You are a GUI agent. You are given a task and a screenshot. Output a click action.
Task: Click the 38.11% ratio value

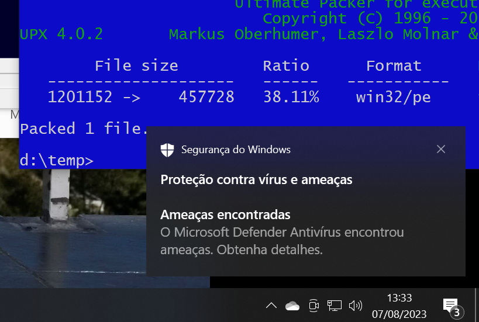point(291,97)
